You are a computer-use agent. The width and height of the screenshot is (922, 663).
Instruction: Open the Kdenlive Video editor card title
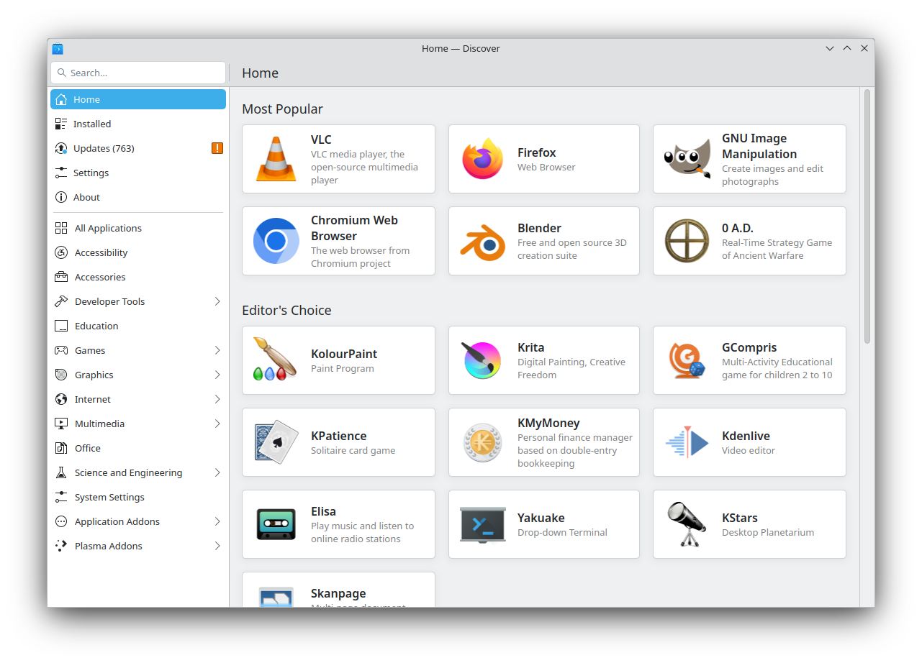746,436
